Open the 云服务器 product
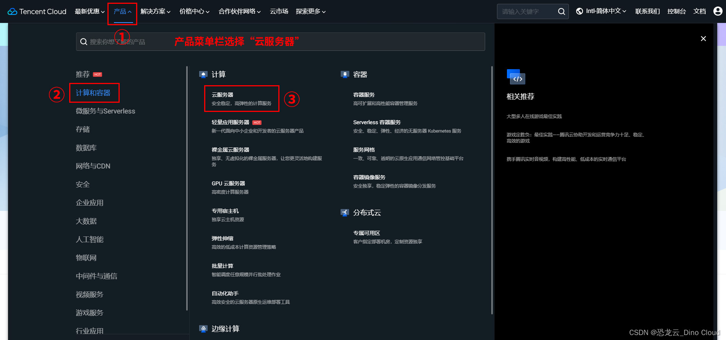Viewport: 726px width, 340px height. pyautogui.click(x=223, y=95)
